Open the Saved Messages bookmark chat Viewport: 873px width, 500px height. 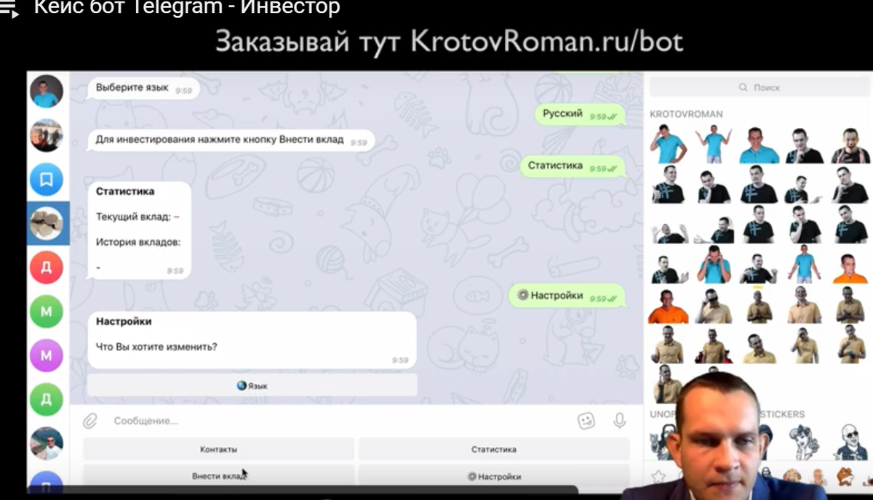[x=47, y=180]
